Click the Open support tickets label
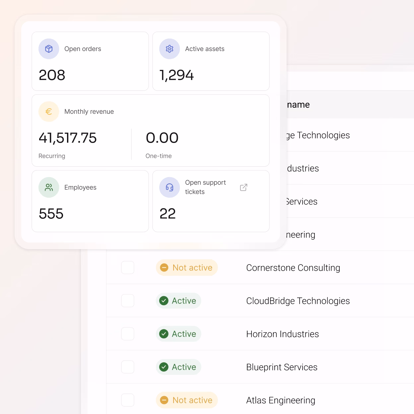Screen dimensions: 414x414 205,187
